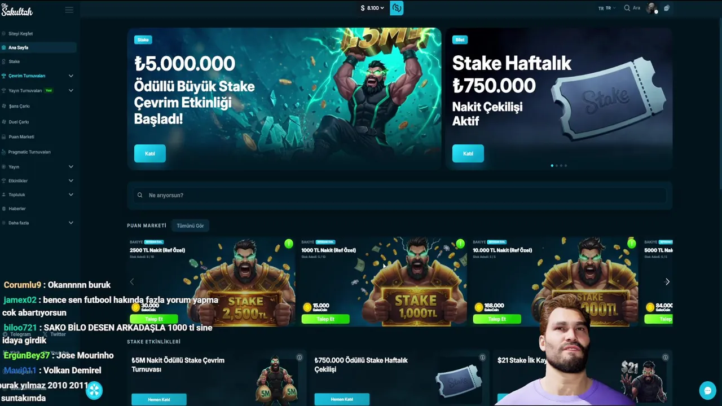The height and width of the screenshot is (406, 722).
Task: Expand Yayın Turnuvaları sidebar section
Action: click(71, 90)
